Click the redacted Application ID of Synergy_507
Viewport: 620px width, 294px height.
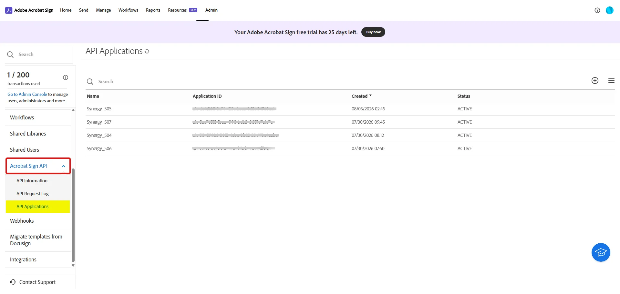coord(233,122)
